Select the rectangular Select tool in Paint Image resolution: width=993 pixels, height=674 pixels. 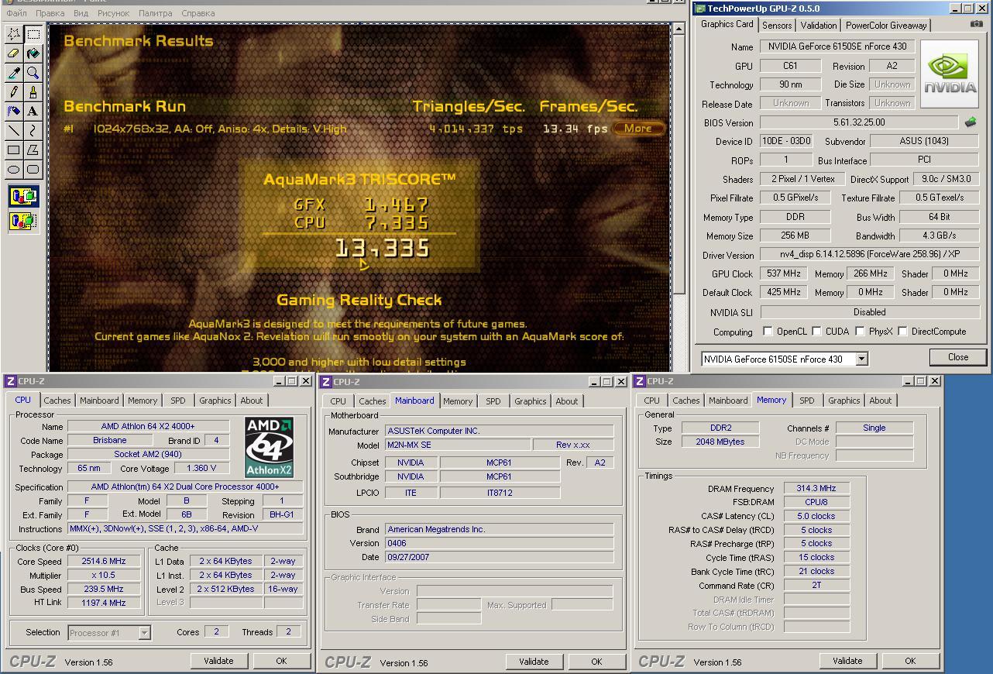[33, 34]
